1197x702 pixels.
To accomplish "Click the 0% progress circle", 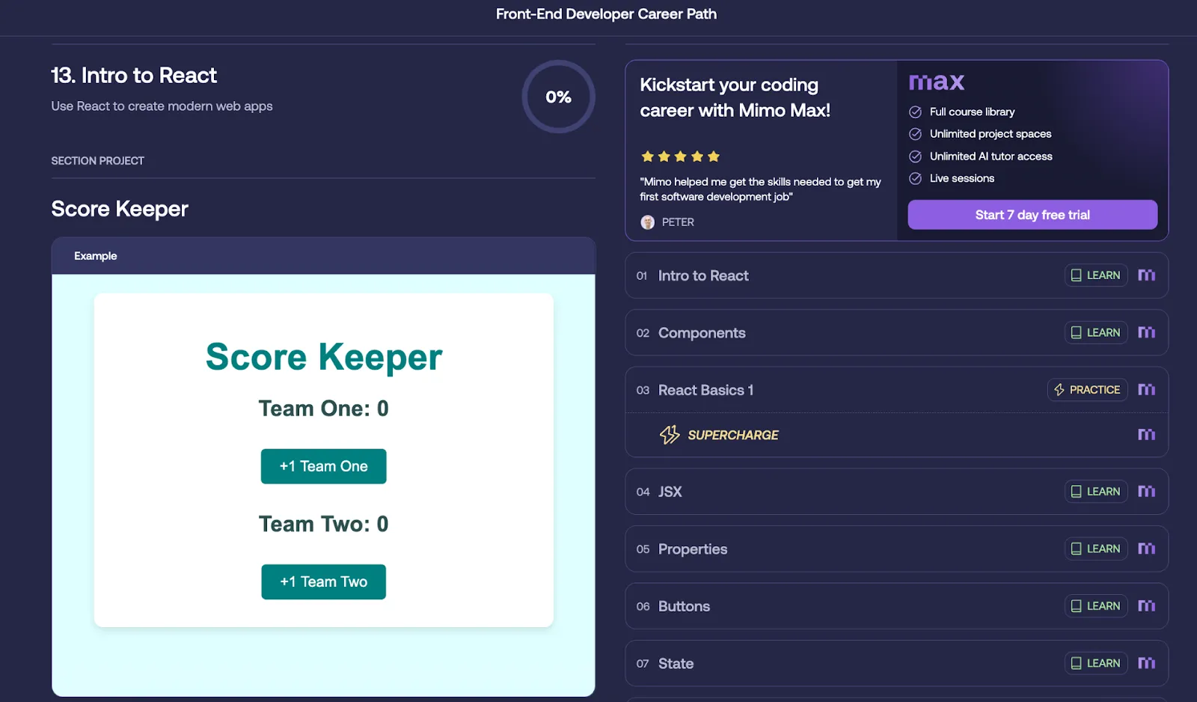I will [x=558, y=97].
